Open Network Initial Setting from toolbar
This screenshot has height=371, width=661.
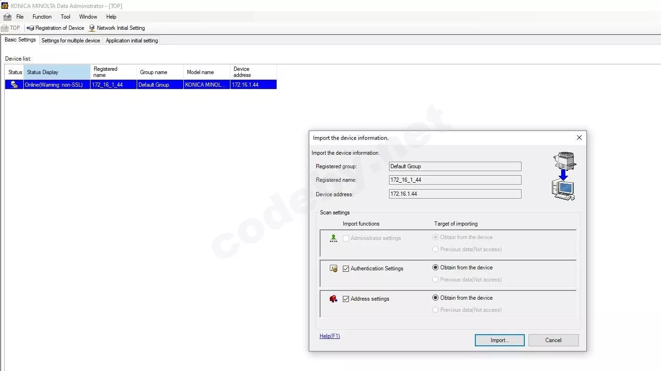[117, 28]
